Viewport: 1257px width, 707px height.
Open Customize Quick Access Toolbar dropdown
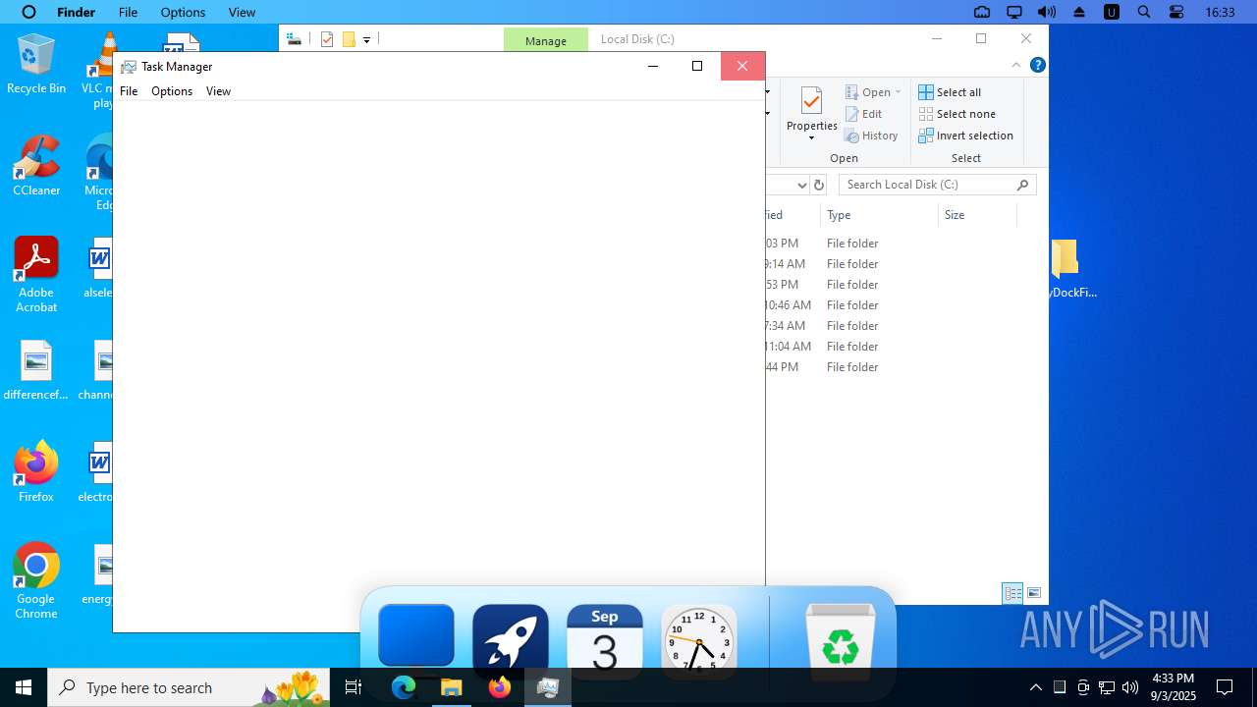[366, 40]
